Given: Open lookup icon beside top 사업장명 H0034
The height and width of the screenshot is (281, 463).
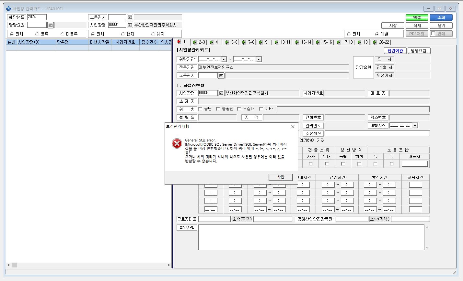Looking at the screenshot, I should pyautogui.click(x=130, y=25).
